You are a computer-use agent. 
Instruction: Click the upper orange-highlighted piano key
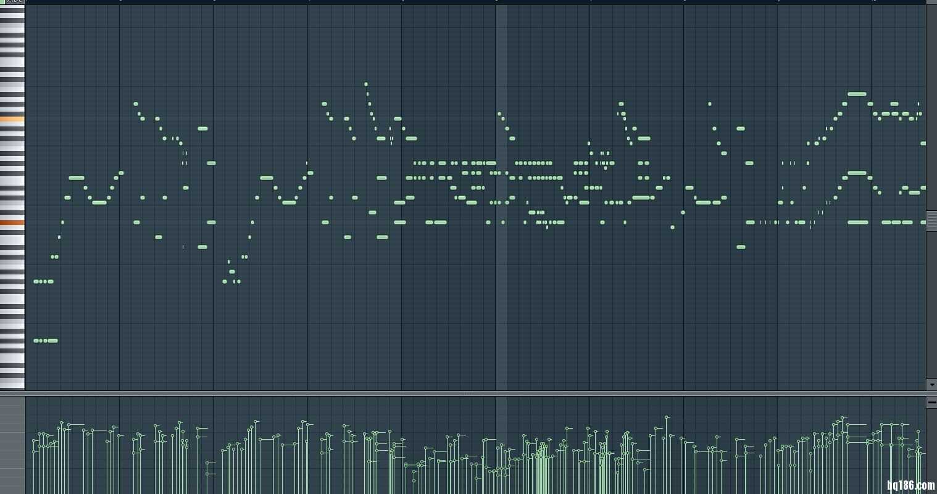(x=12, y=119)
